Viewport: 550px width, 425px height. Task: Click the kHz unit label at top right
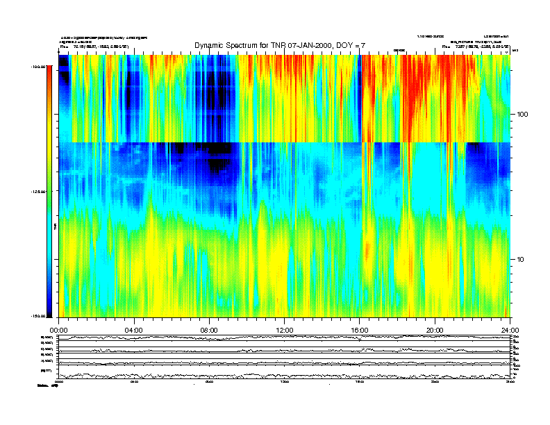[515, 51]
